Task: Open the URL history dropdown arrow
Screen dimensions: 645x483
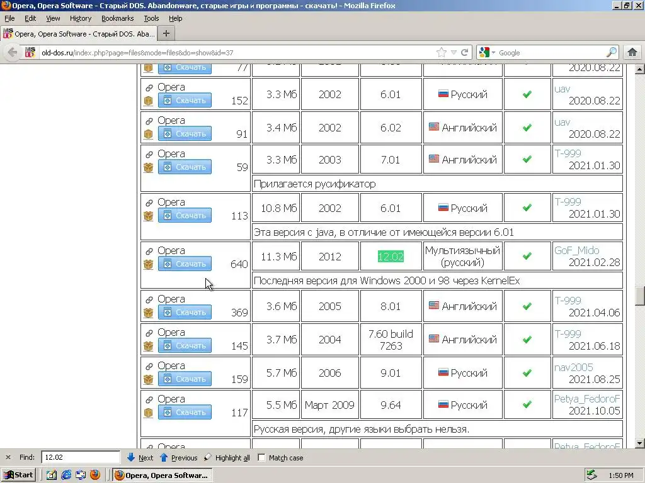Action: coord(454,53)
